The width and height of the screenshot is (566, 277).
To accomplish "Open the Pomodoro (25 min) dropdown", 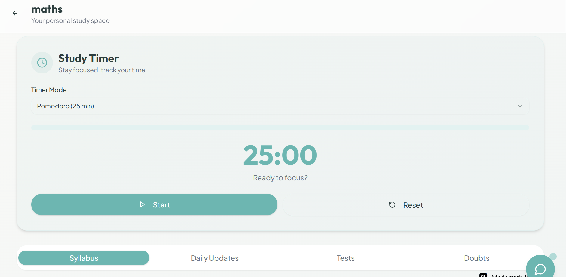I will pos(280,106).
